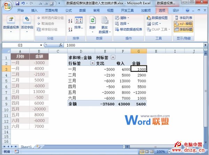The image size is (209, 155).
Task: Toggle Field Headers display
Action: point(184,29)
